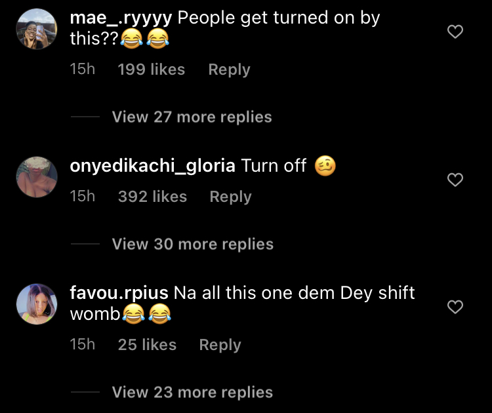Viewport: 492px width, 413px height.
Task: View the 25 likes list
Action: pos(147,345)
